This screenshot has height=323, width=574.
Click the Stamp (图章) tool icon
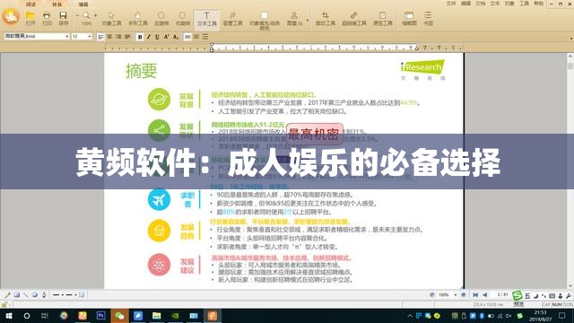coord(294,18)
